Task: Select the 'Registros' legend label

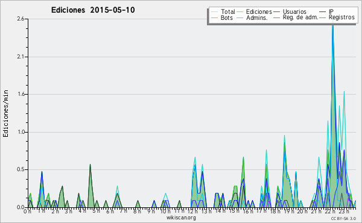Action: click(x=341, y=17)
